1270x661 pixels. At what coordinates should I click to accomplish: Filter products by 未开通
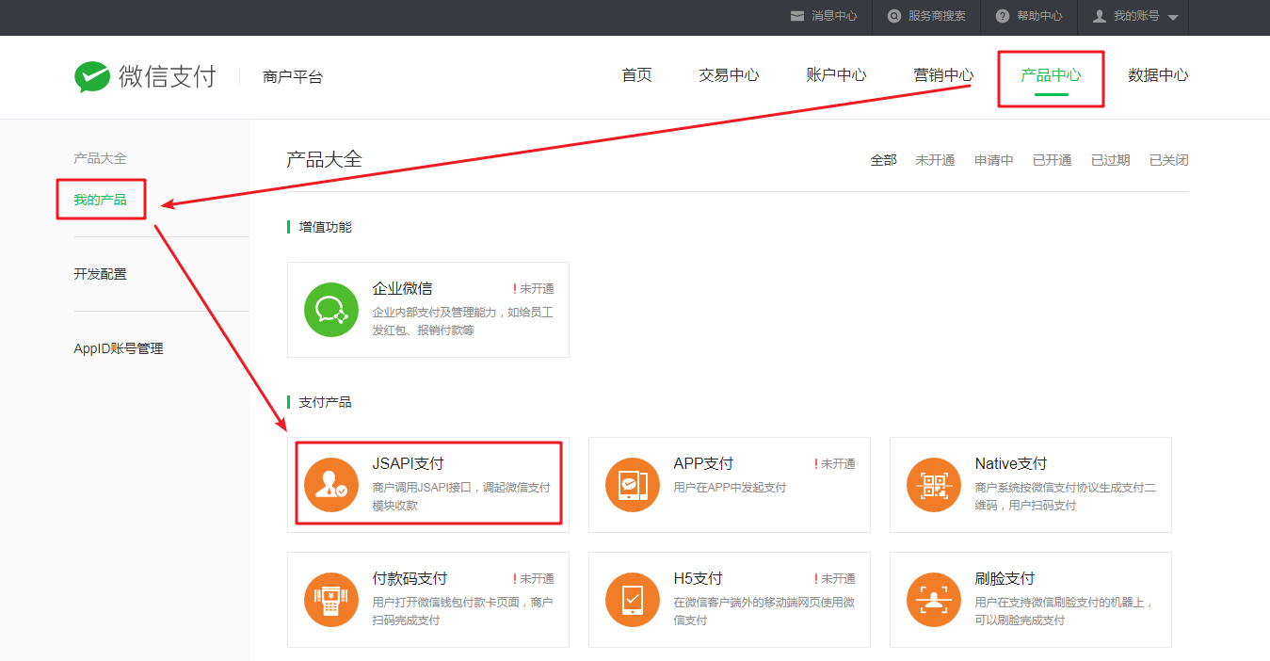[x=935, y=160]
